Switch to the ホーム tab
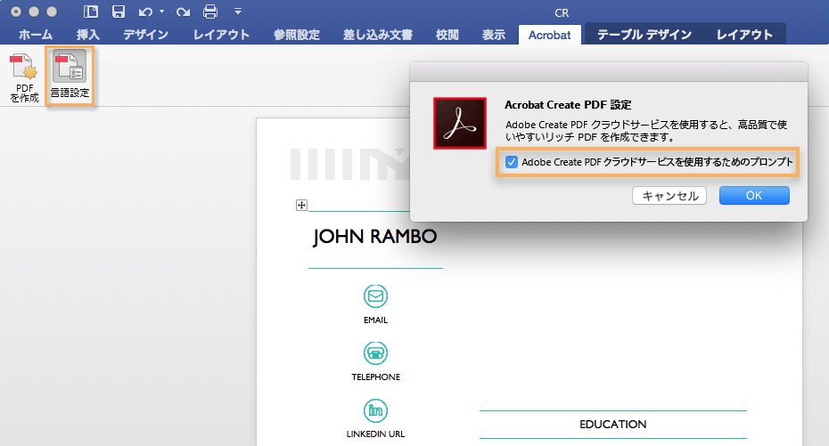829x446 pixels. 36,35
